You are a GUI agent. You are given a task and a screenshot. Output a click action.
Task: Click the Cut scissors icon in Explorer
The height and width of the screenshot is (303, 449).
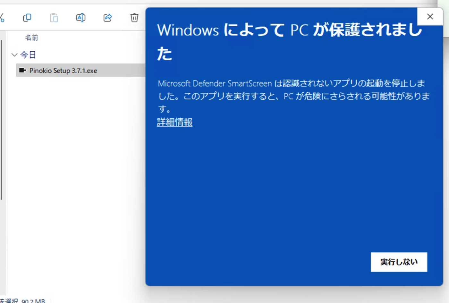coord(2,18)
